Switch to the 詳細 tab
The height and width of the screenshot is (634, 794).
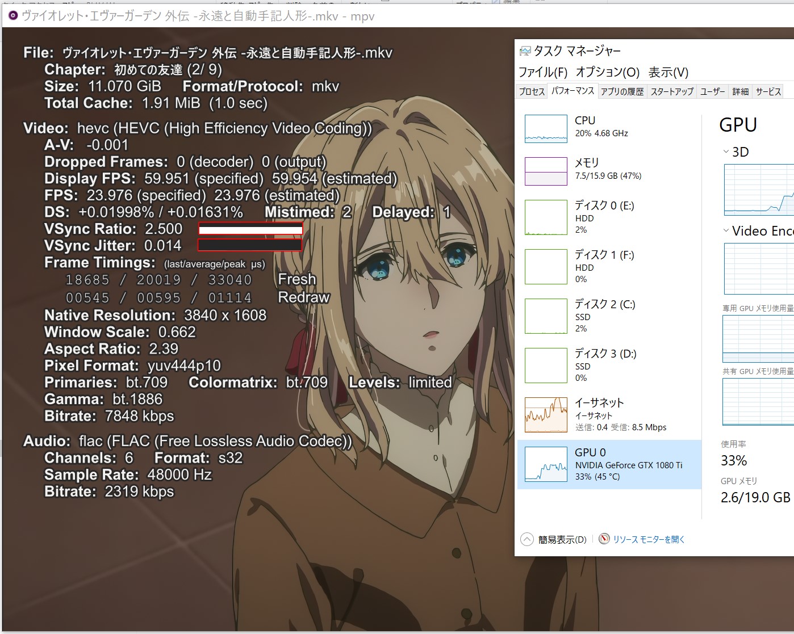740,91
